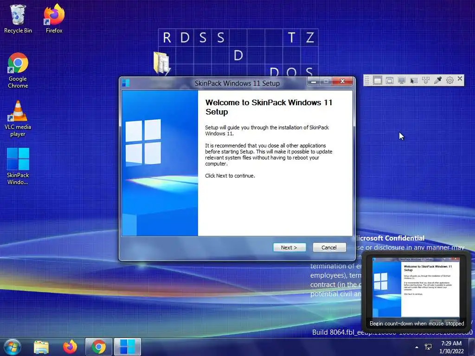Click the 'SkinPack Windows 11 Setup' title bar text
Image resolution: width=475 pixels, height=356 pixels.
coord(237,83)
